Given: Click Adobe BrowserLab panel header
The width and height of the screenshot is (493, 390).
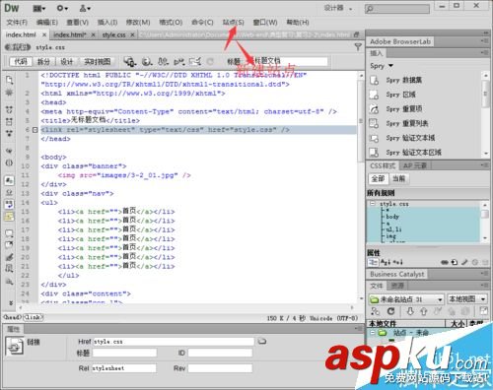Looking at the screenshot, I should tap(400, 41).
